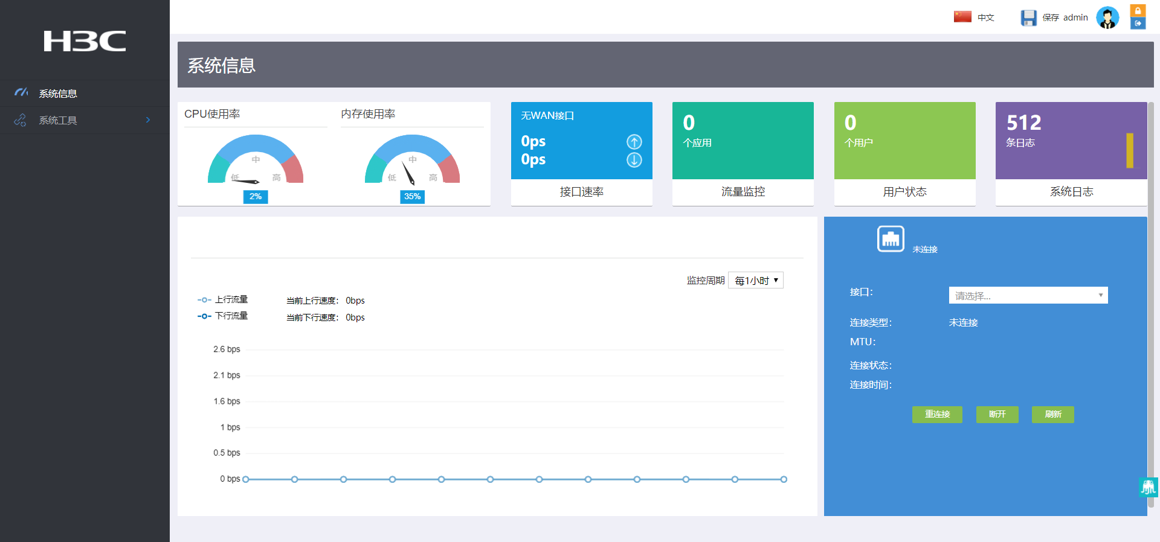Viewport: 1160px width, 542px height.
Task: Click the floppy disk save icon
Action: point(1028,18)
